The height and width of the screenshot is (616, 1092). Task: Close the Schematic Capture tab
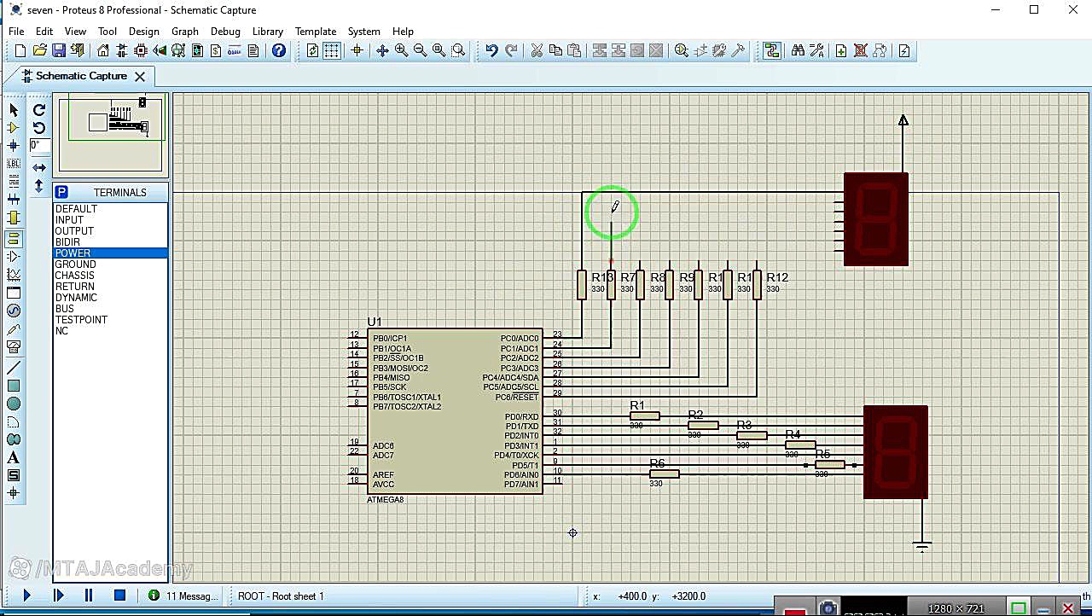(140, 76)
